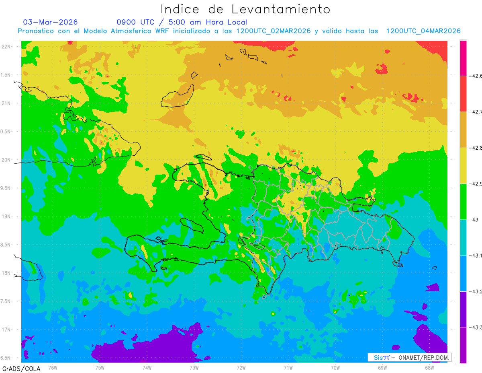The height and width of the screenshot is (373, 482).
Task: Pick the blue legend swatch below -43.1
Action: (x=463, y=273)
